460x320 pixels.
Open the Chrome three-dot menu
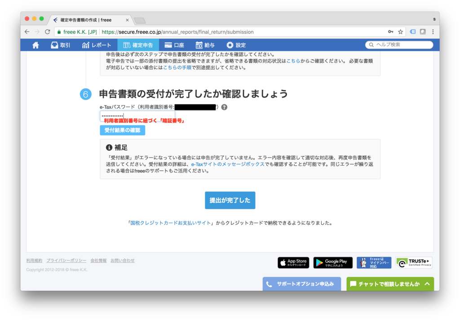433,32
